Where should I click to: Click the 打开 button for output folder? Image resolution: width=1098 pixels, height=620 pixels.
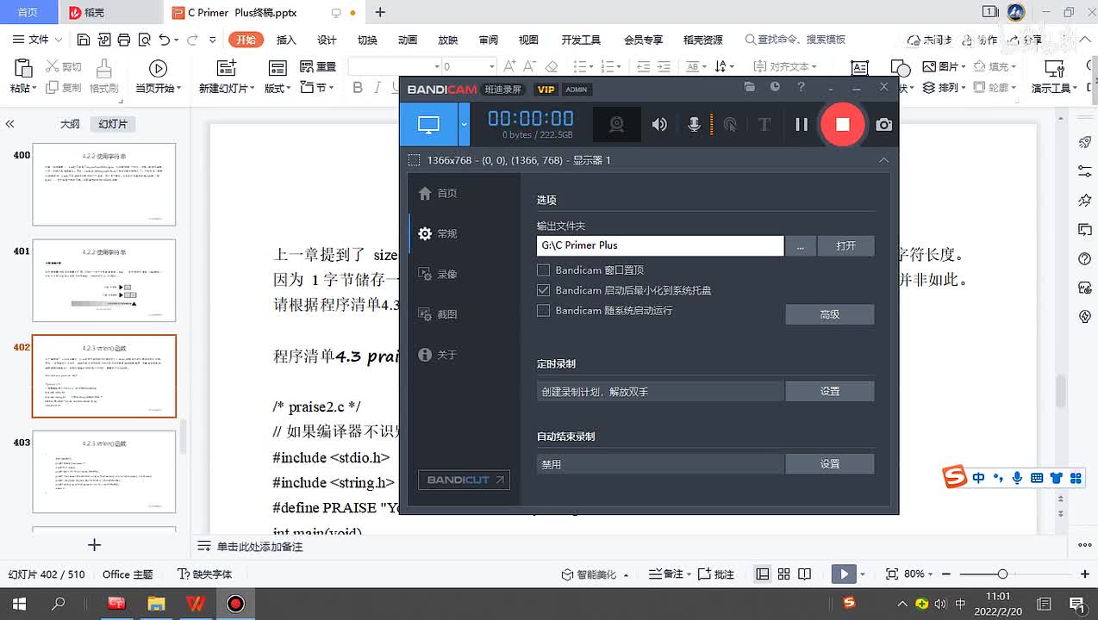coord(845,245)
